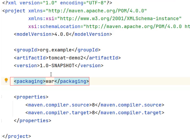
Task: Click the closing /artifactId tag
Action: click(102, 58)
